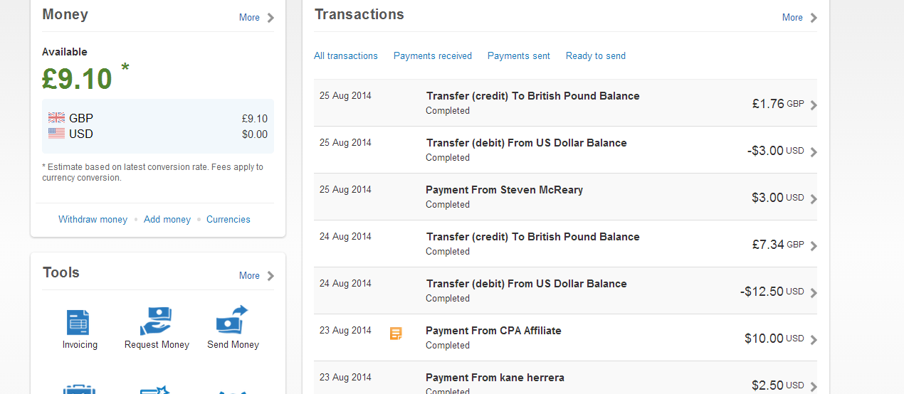Expand the Transactions More arrow

(814, 18)
